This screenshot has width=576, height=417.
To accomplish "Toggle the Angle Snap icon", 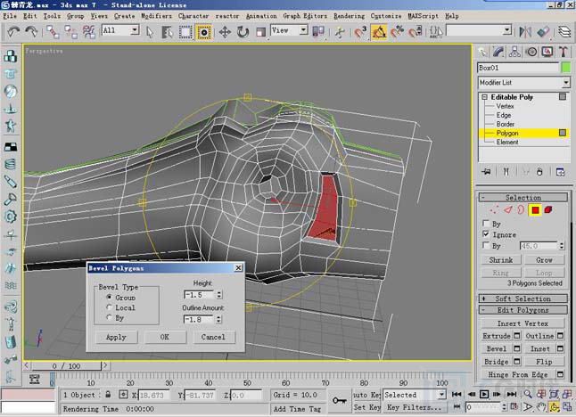I will point(379,32).
